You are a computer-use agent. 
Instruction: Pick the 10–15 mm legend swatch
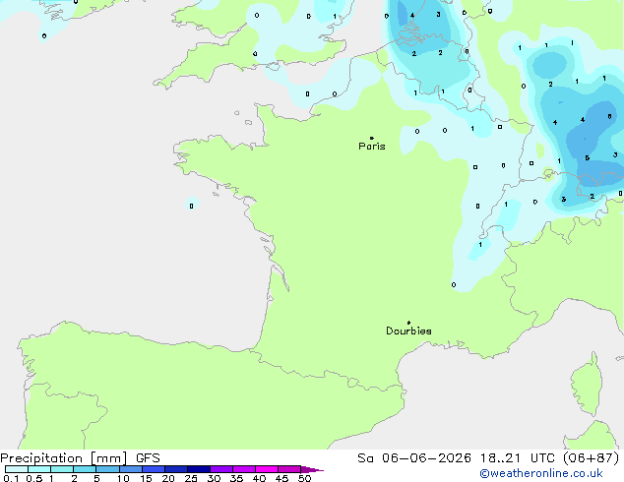[131, 469]
